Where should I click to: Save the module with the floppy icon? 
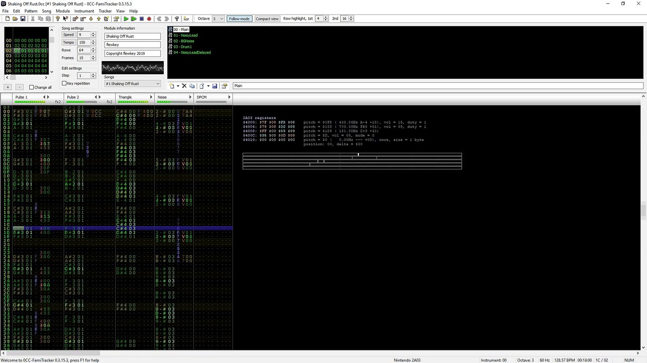[23, 19]
